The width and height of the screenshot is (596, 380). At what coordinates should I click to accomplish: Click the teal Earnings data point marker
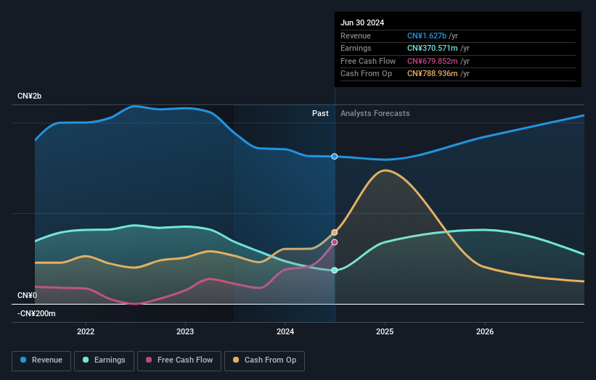335,270
